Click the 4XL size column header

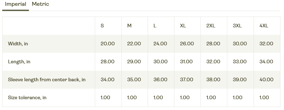pos(264,26)
